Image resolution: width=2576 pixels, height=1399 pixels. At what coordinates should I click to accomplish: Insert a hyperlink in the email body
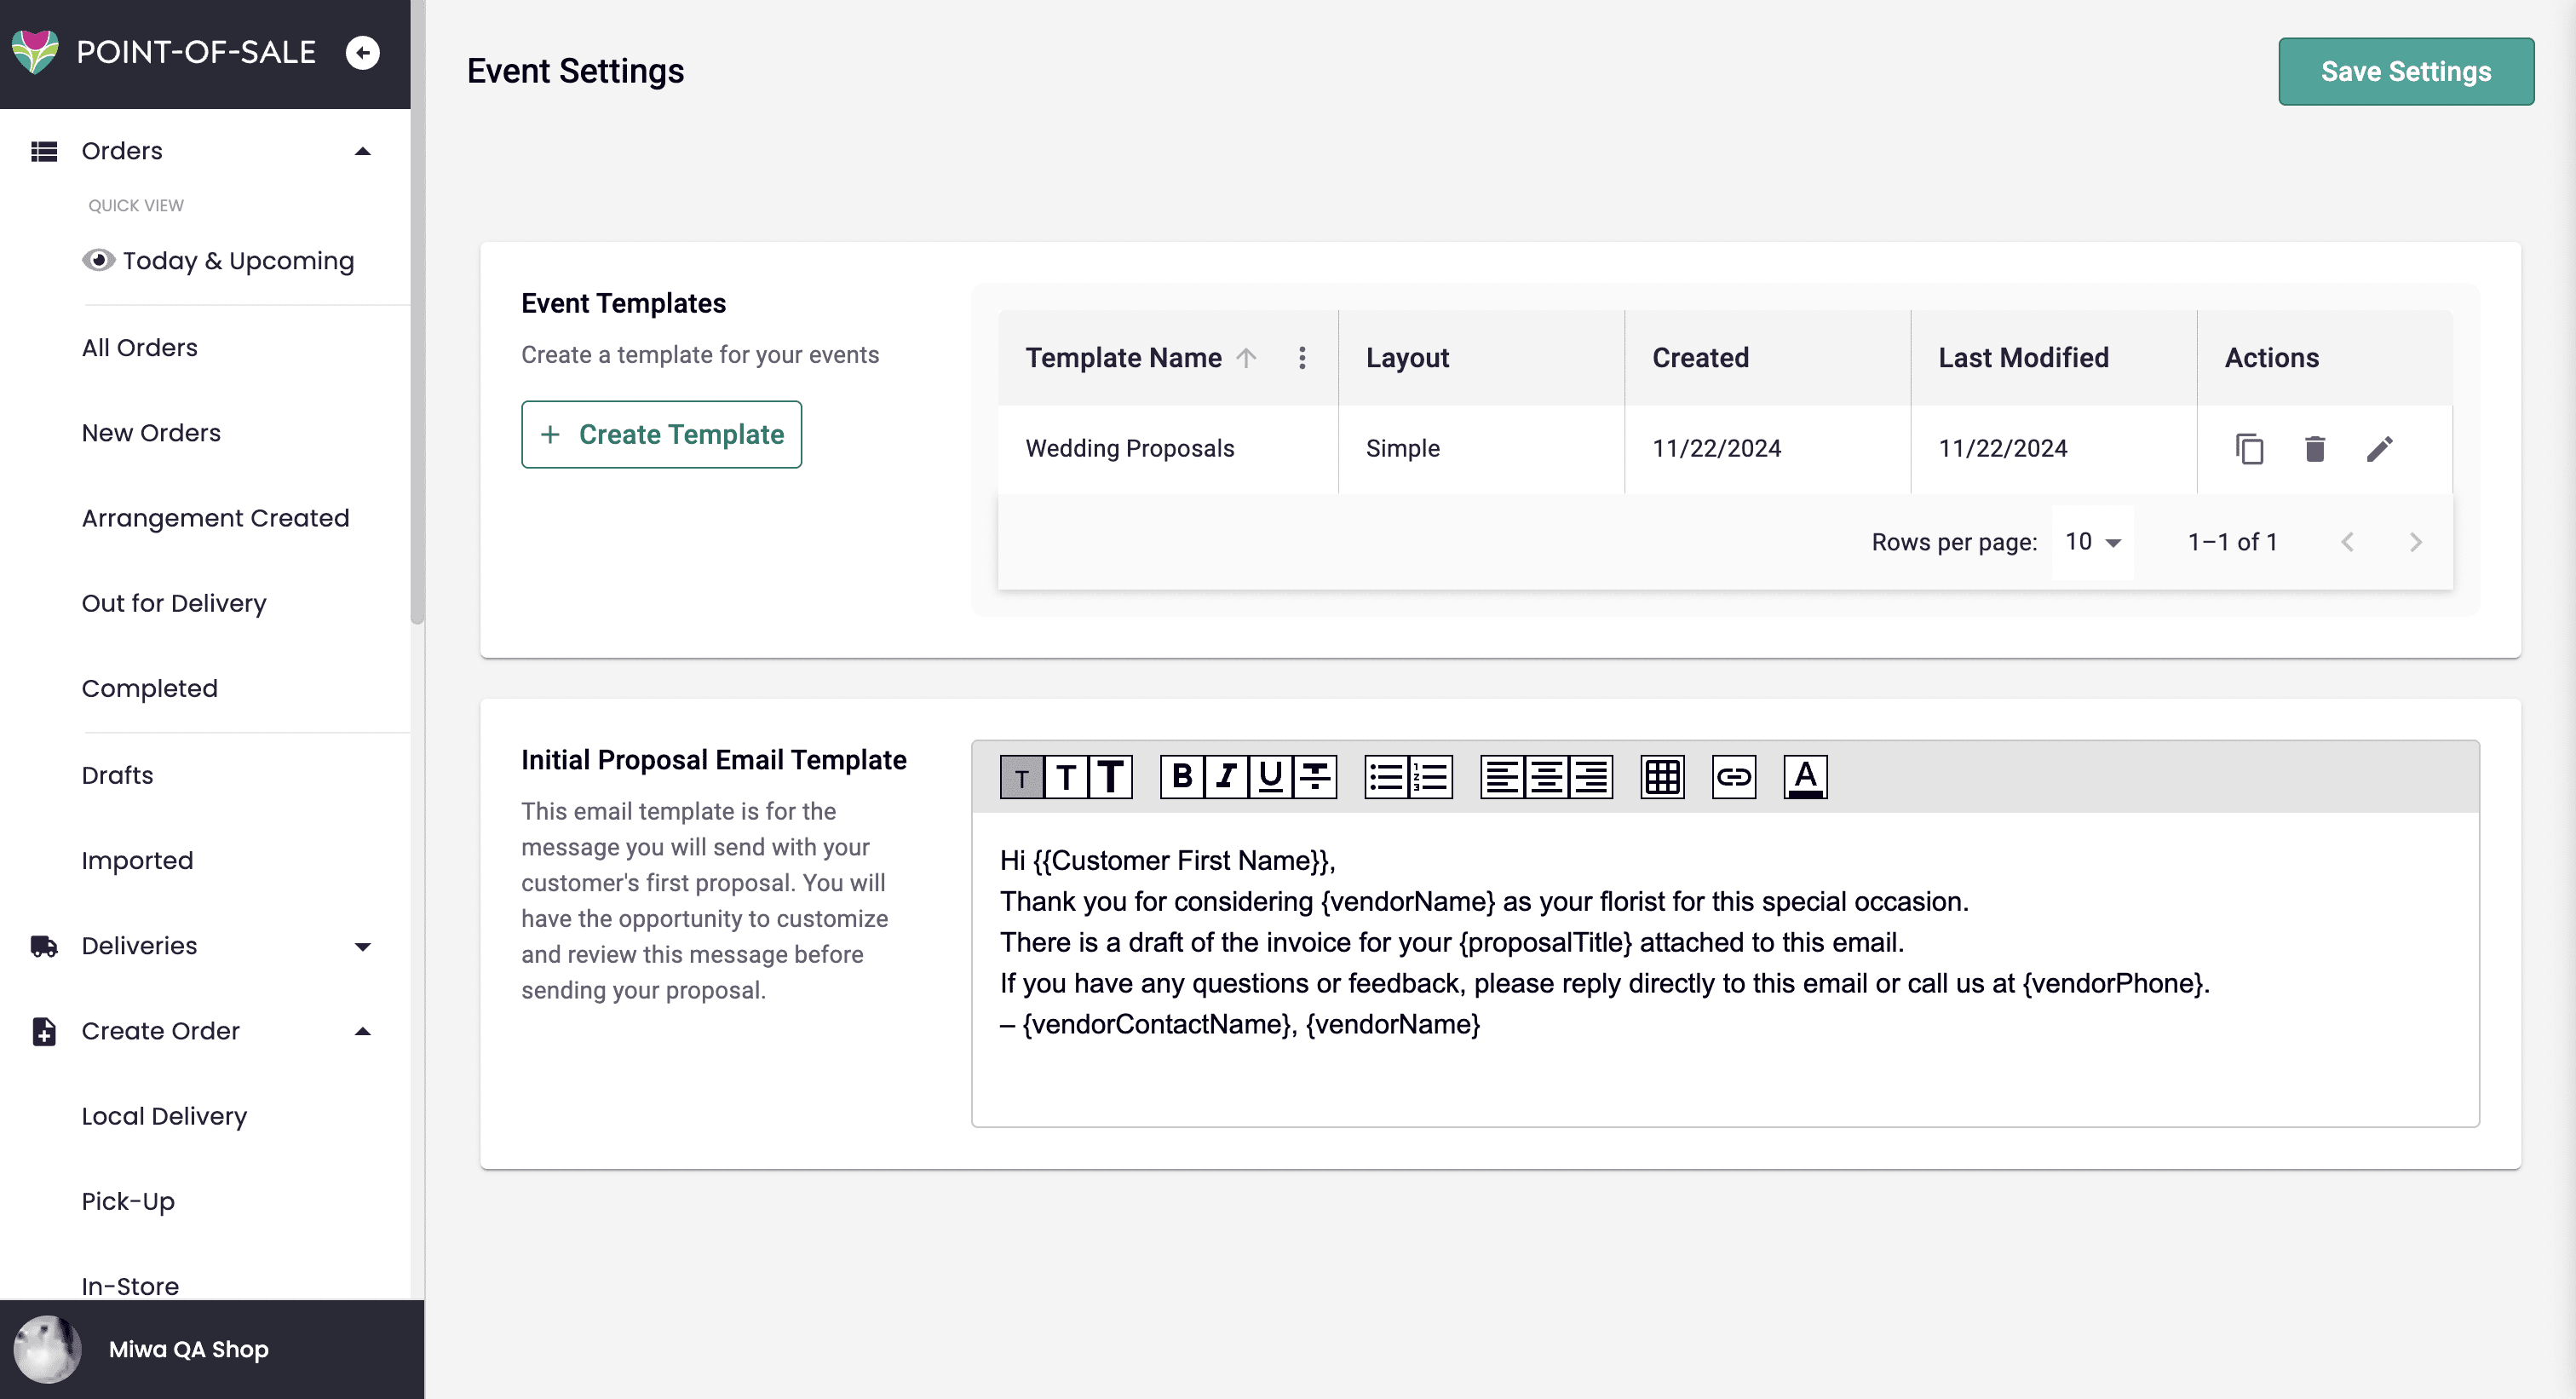(1733, 777)
